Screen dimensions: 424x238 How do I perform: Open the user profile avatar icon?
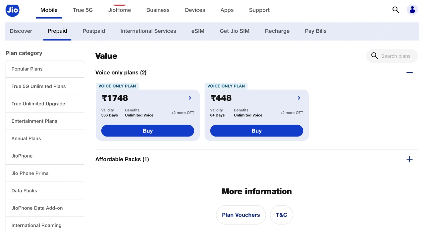pyautogui.click(x=412, y=10)
